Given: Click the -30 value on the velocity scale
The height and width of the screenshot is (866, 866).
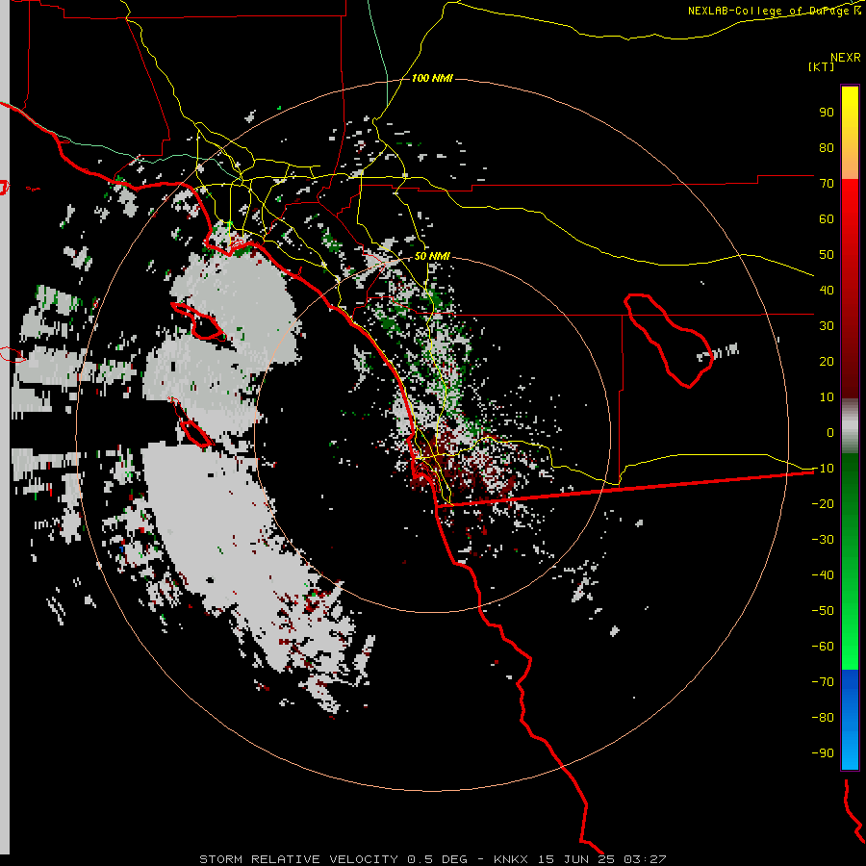Looking at the screenshot, I should [823, 540].
